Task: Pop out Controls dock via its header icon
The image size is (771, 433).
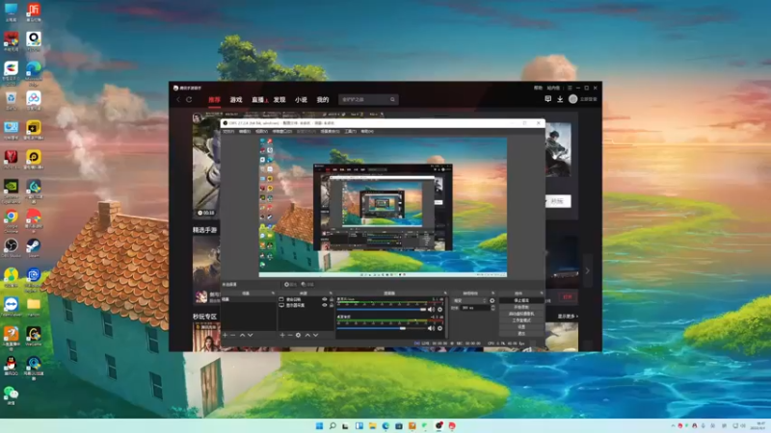Action: [x=542, y=293]
